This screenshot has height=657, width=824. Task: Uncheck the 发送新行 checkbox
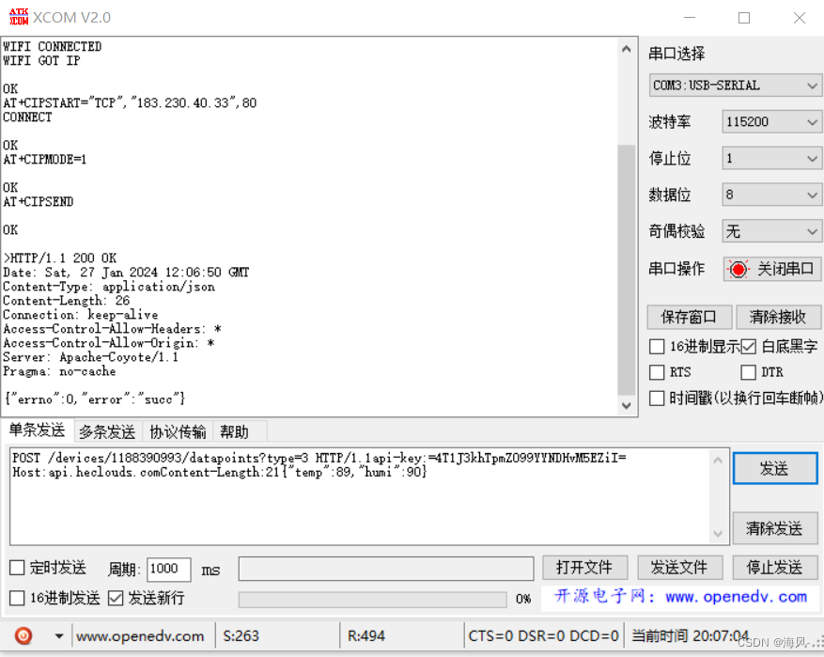point(117,597)
